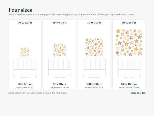Click the 'Same scale in all four' footnote

[38, 93]
